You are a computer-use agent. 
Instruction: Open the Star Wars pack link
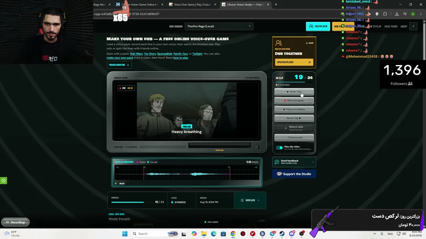pyautogui.click(x=136, y=54)
